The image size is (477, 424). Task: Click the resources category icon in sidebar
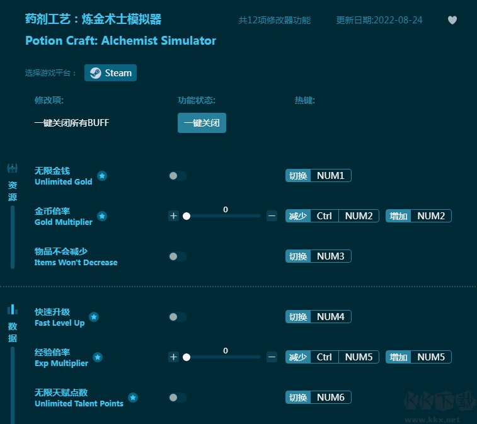click(12, 169)
